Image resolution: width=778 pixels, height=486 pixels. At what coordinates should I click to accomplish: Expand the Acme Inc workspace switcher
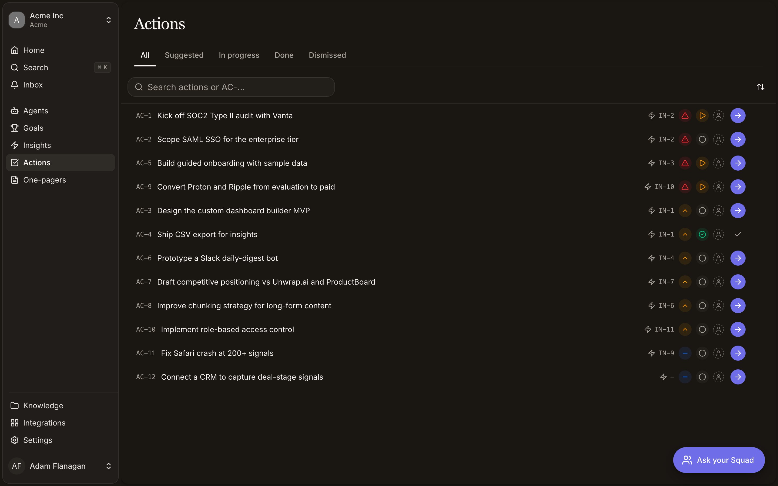pyautogui.click(x=61, y=20)
